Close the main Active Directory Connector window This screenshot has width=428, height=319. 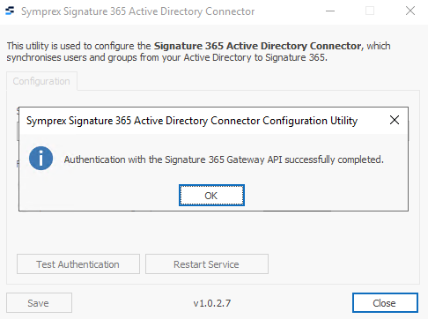point(410,11)
